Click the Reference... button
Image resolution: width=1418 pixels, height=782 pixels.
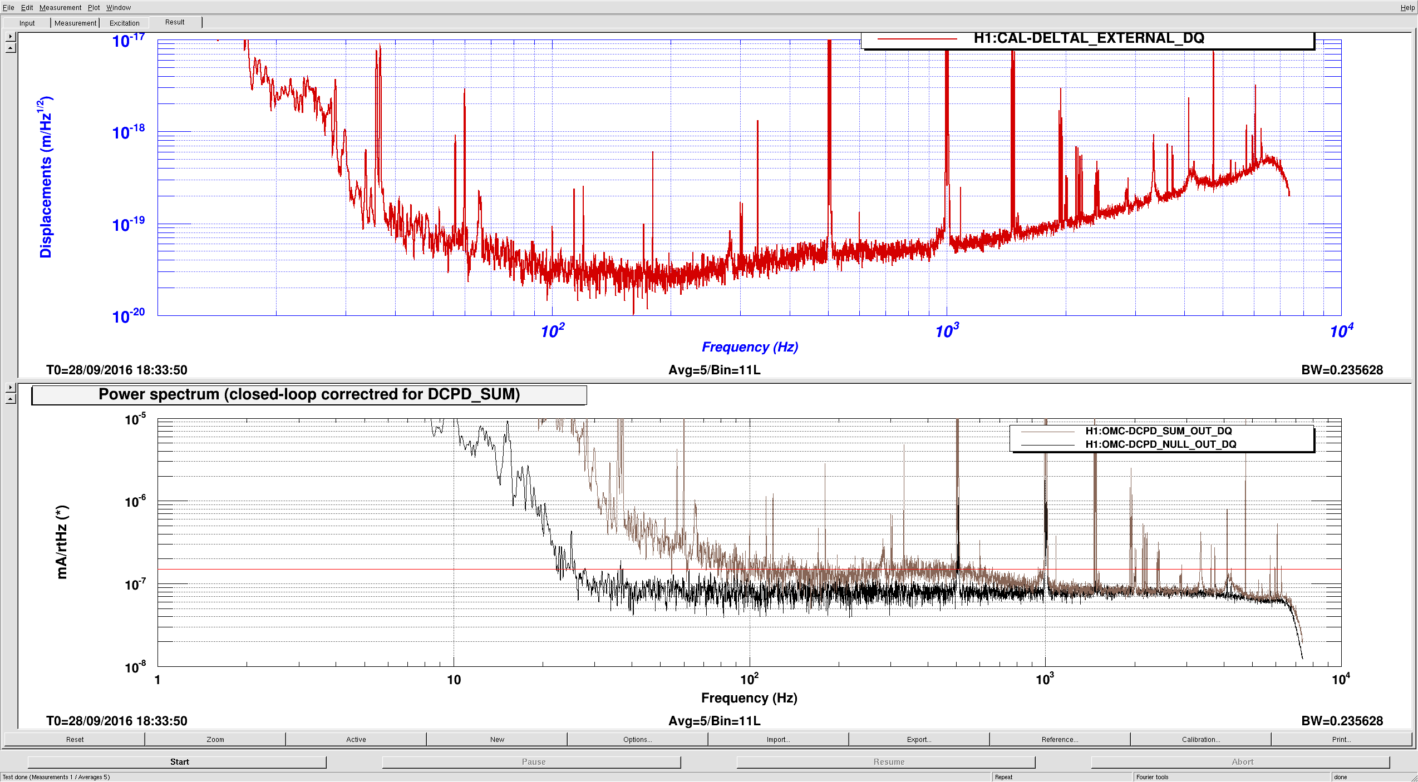pyautogui.click(x=1060, y=739)
